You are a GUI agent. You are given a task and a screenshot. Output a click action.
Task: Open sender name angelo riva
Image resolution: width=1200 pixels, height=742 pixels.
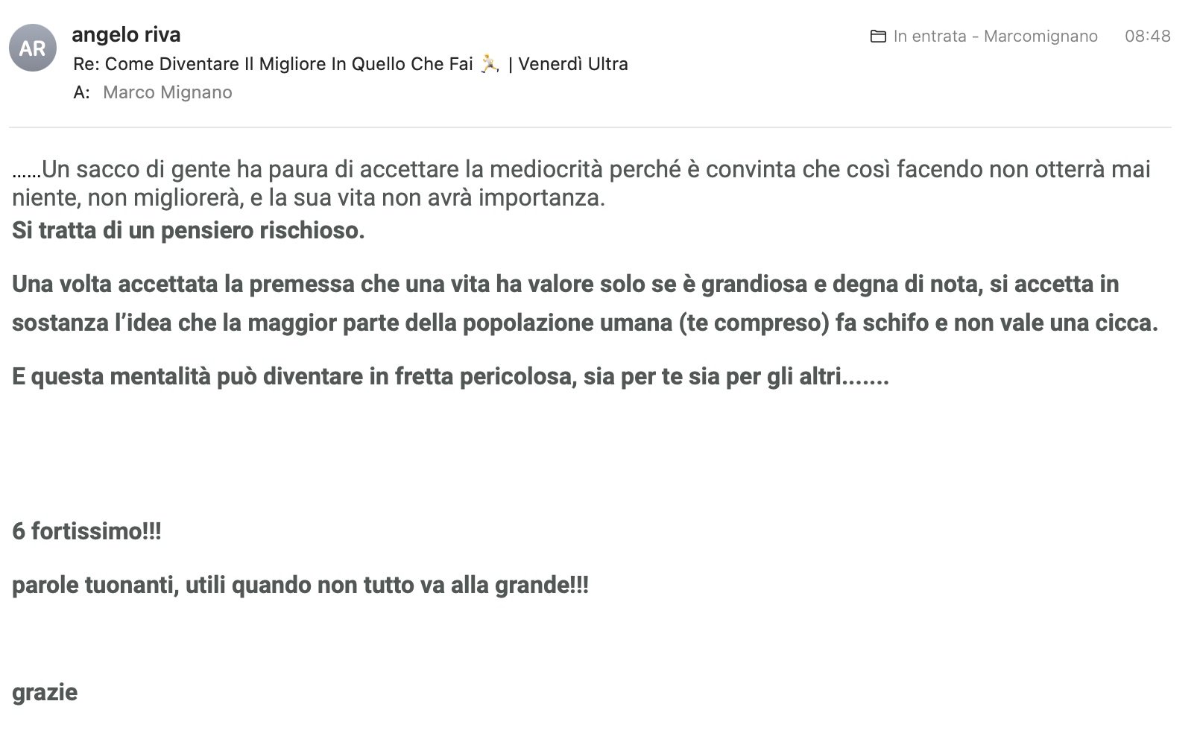126,34
